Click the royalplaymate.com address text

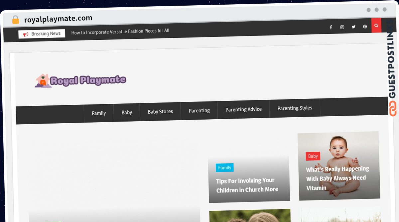(x=58, y=19)
